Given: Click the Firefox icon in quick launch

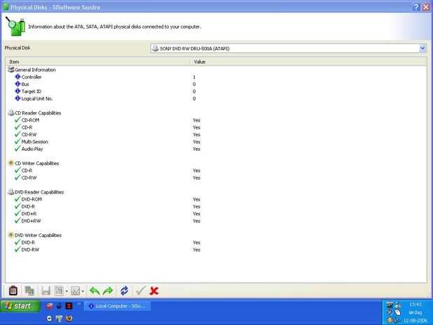Looking at the screenshot, I should (x=69, y=319).
